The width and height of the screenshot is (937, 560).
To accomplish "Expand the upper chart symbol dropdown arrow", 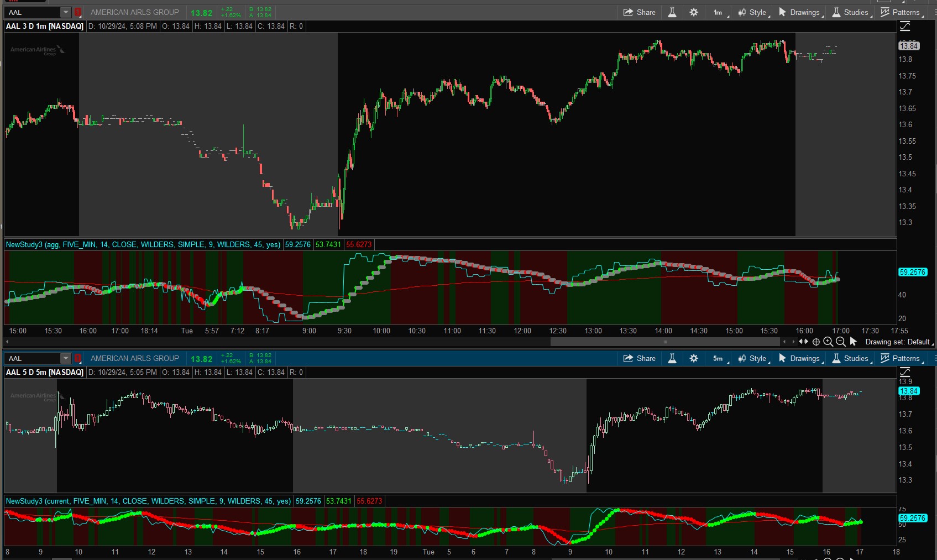I will pyautogui.click(x=66, y=12).
